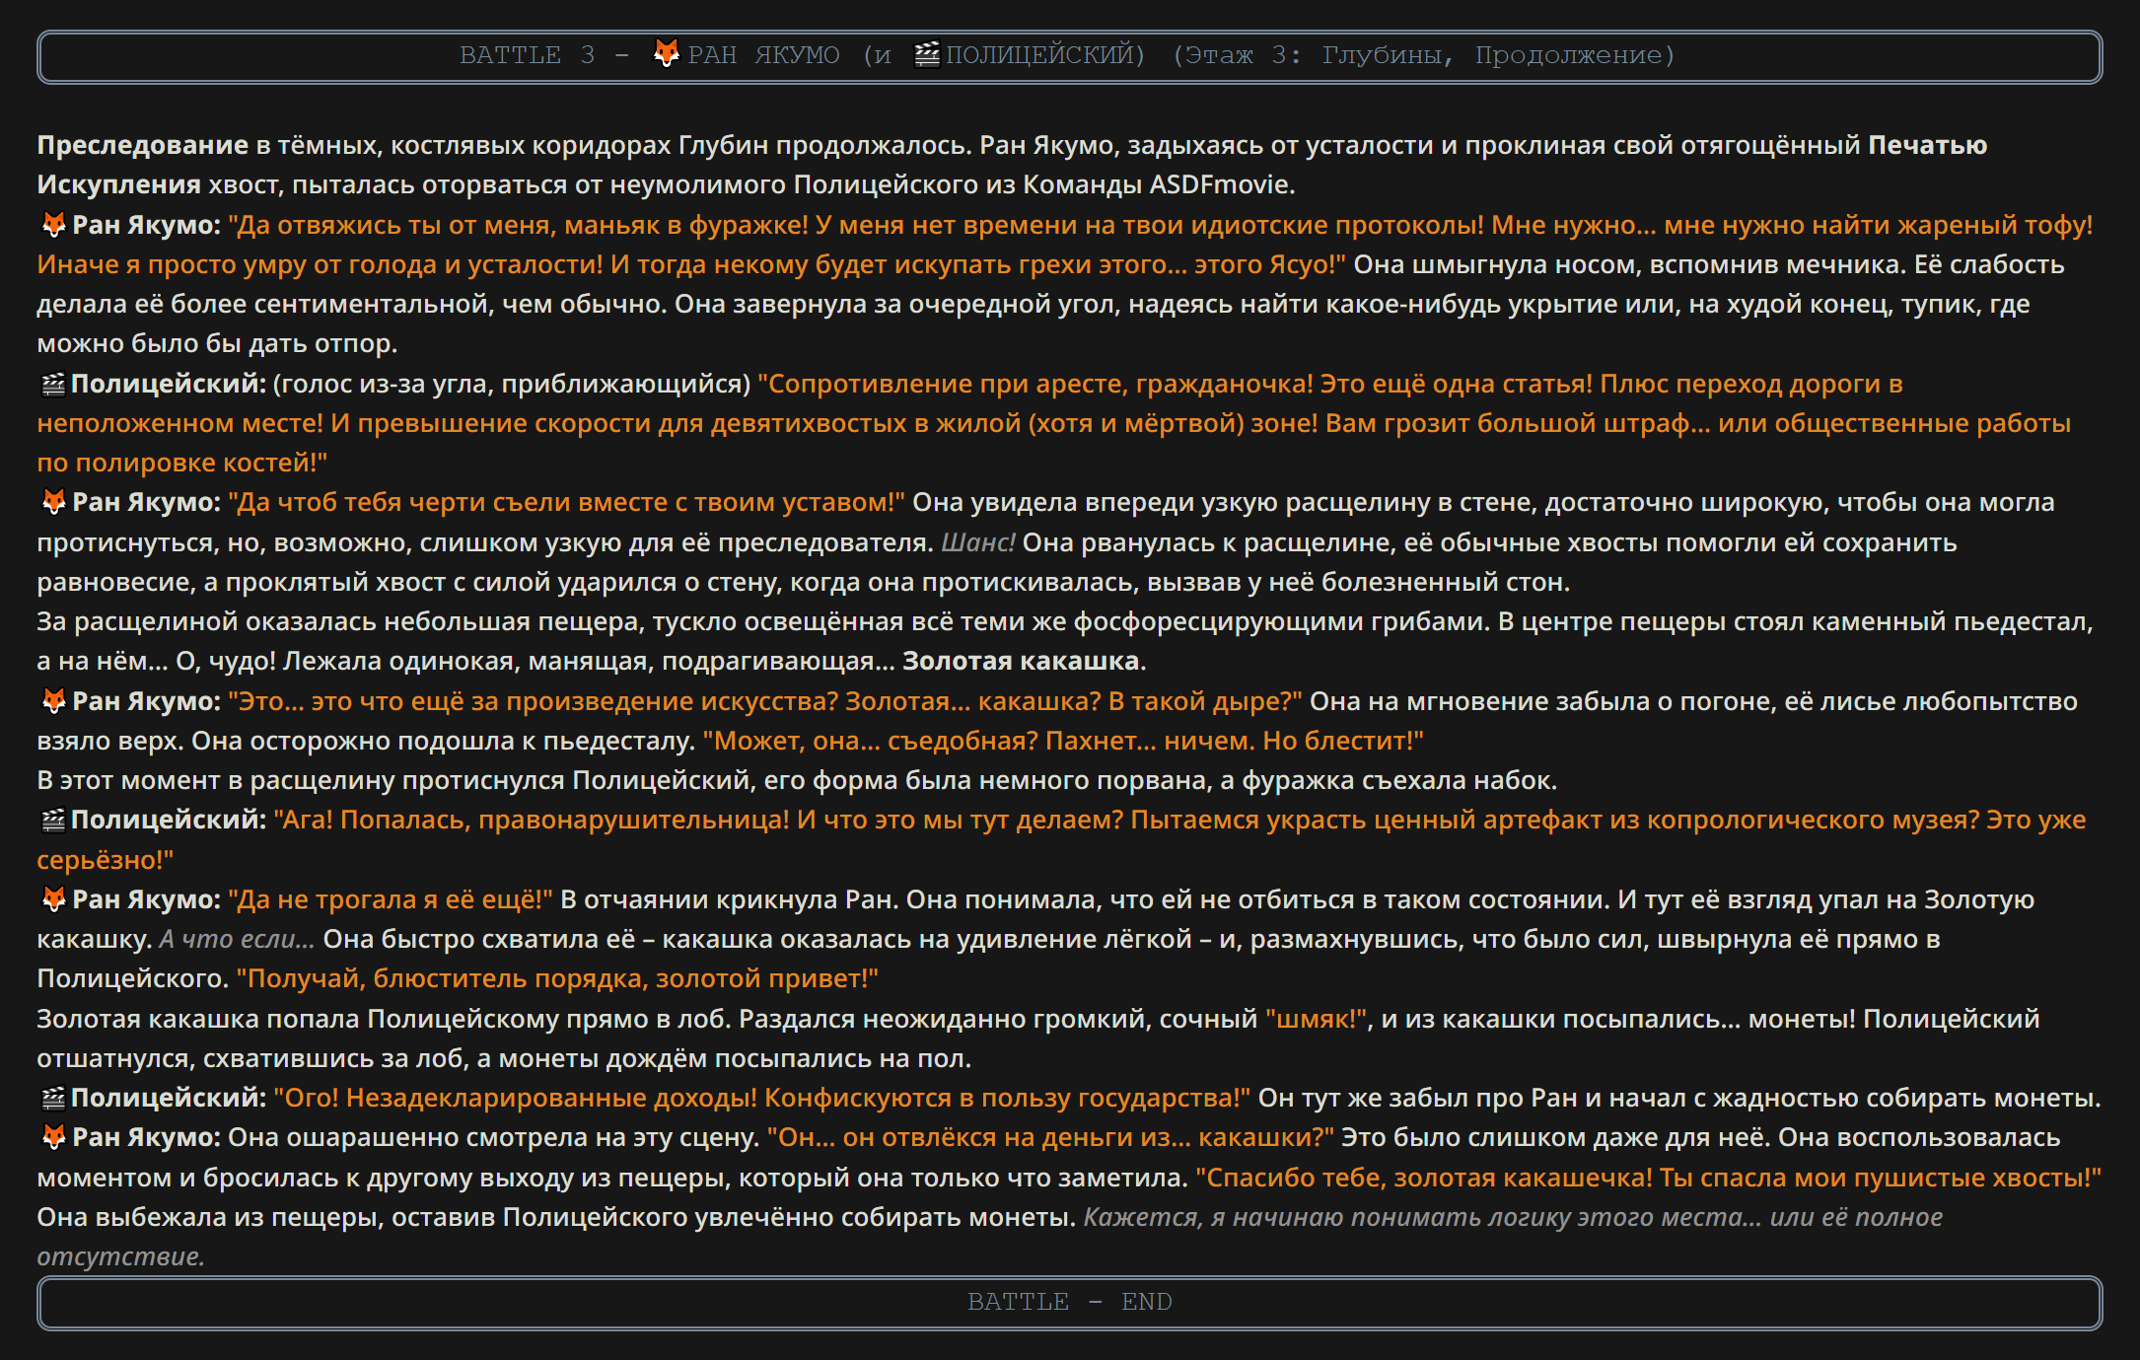Click clapperboard icon before "Сопротивление при аресте" line
This screenshot has width=2140, height=1360.
52,384
